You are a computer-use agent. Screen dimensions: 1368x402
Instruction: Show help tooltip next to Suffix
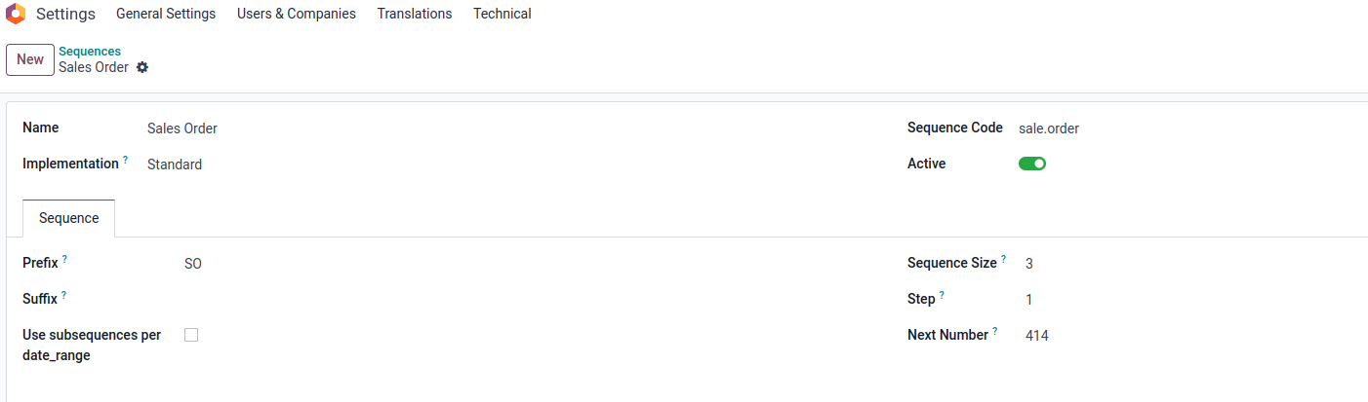[63, 295]
